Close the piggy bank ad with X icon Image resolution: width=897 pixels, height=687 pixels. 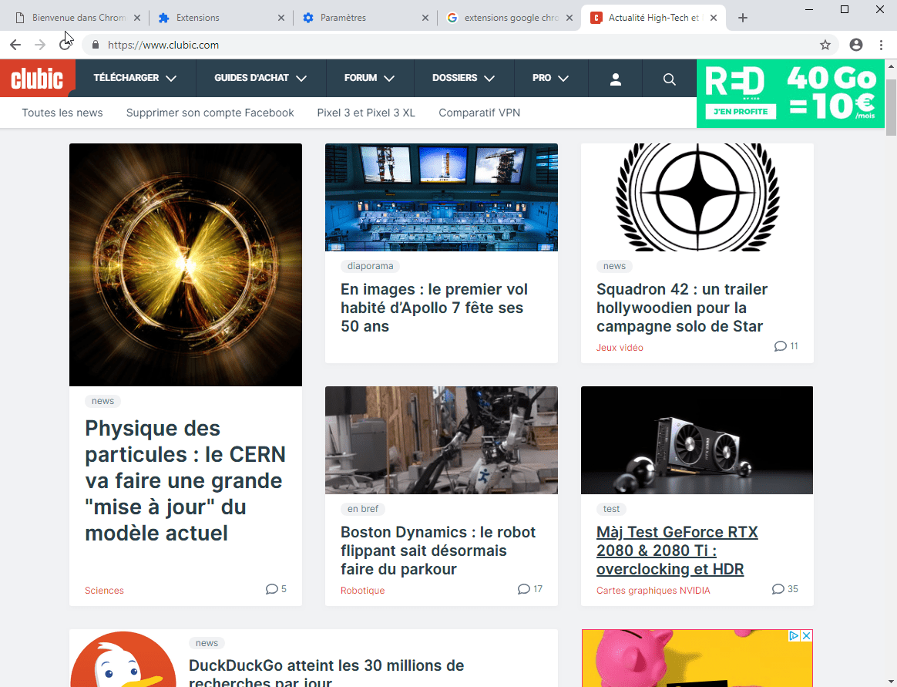coord(806,635)
